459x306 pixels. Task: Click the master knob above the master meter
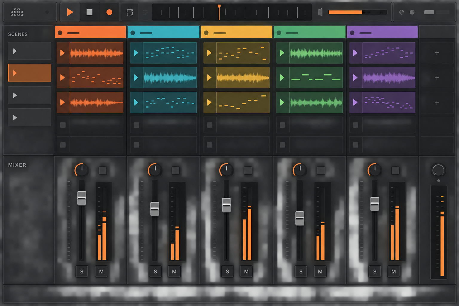[438, 170]
